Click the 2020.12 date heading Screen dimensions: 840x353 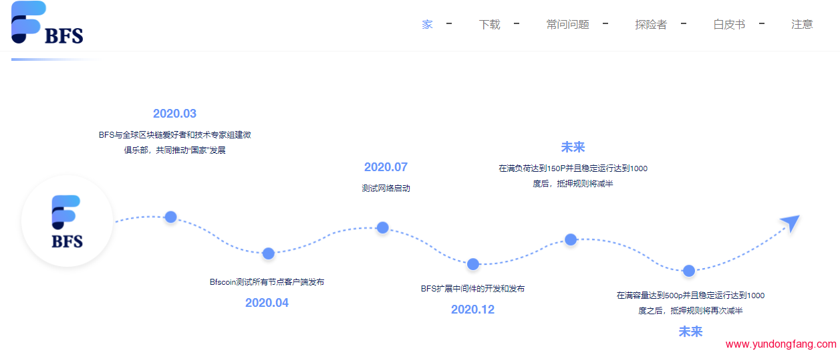tap(472, 310)
